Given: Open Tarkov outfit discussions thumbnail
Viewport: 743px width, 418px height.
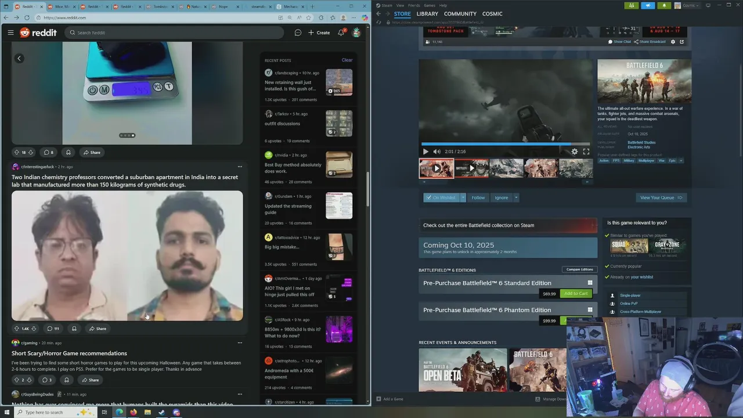Looking at the screenshot, I should coord(339,124).
